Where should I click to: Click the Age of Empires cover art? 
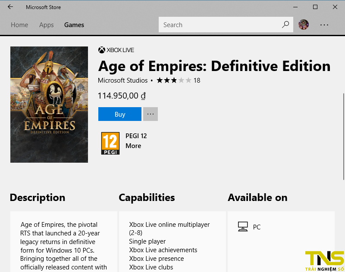coord(49,105)
